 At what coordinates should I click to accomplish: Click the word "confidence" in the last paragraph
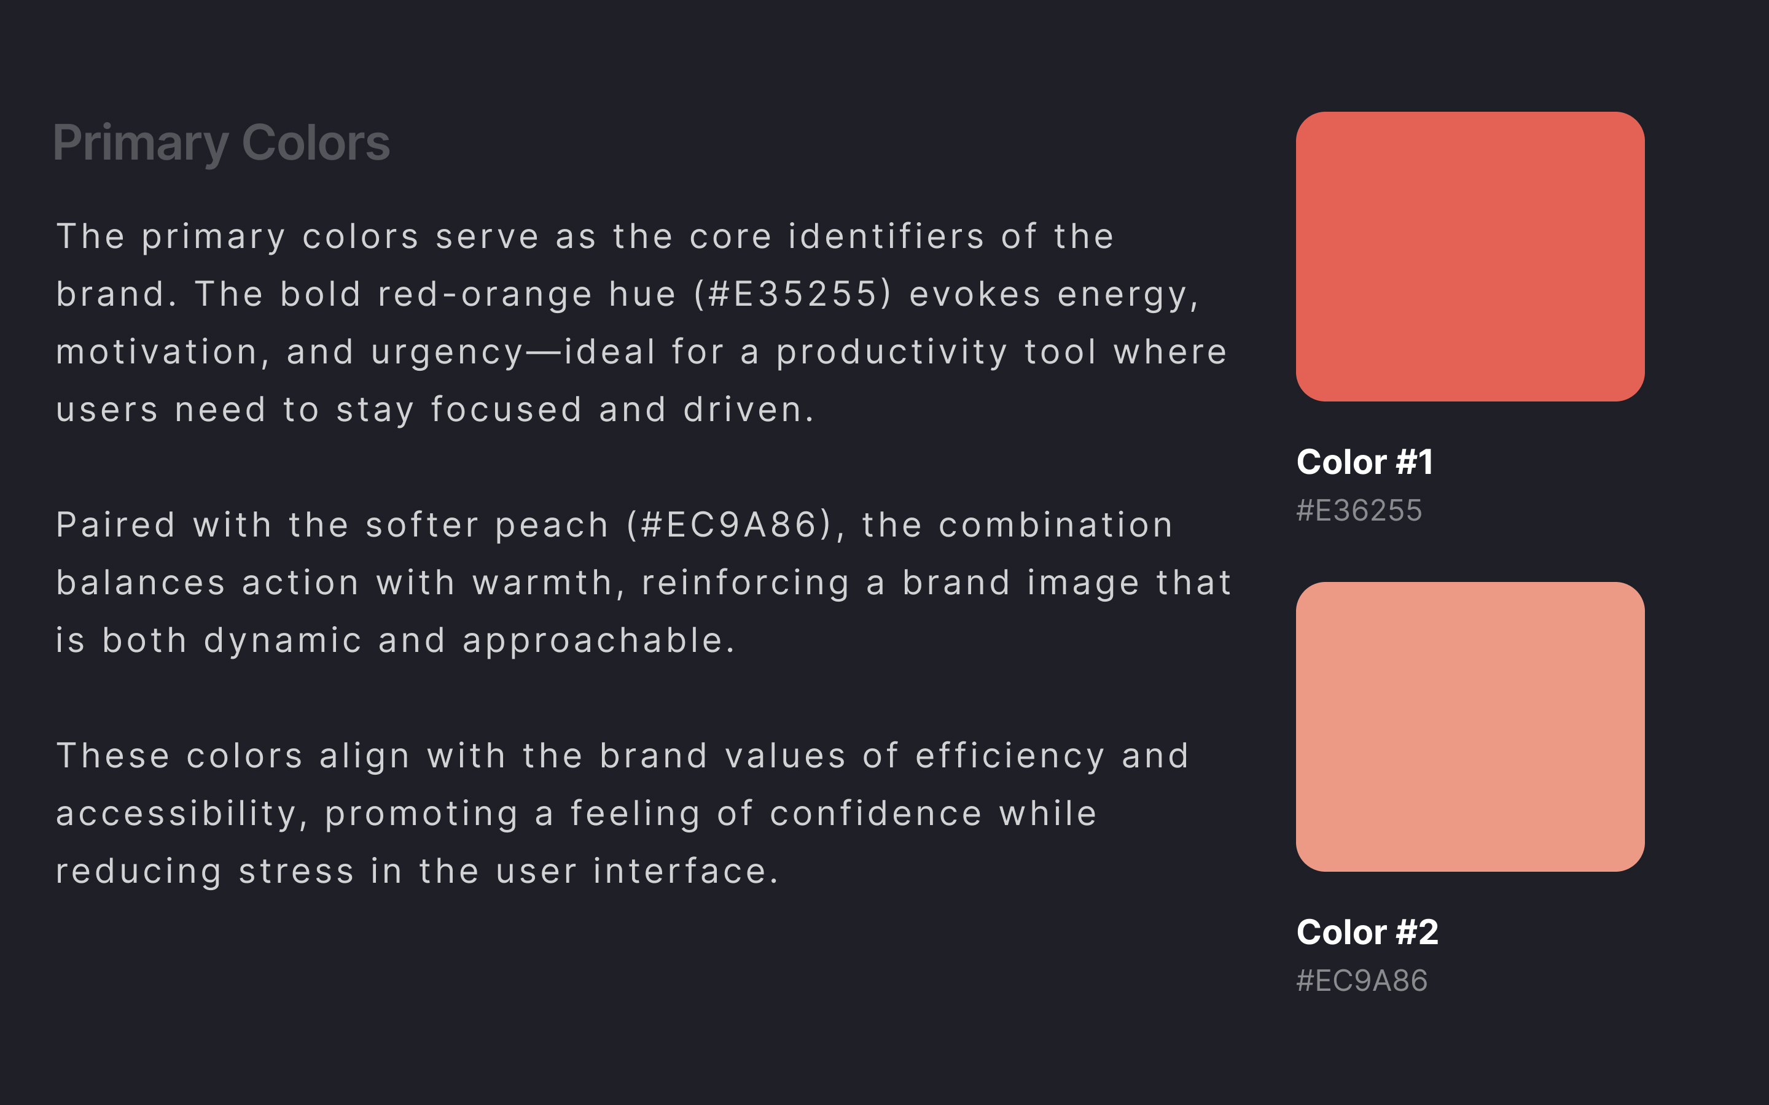click(x=876, y=813)
